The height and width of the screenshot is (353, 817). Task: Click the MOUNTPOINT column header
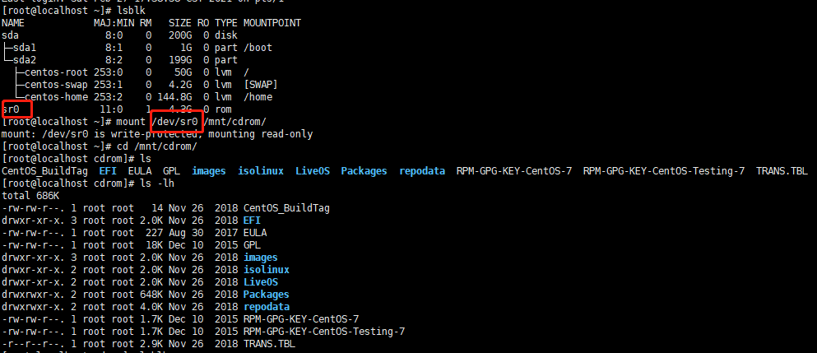point(272,23)
